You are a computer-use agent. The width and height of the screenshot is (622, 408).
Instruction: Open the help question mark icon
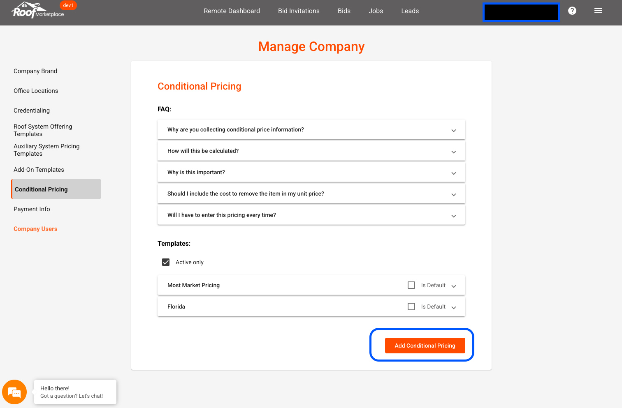click(572, 11)
